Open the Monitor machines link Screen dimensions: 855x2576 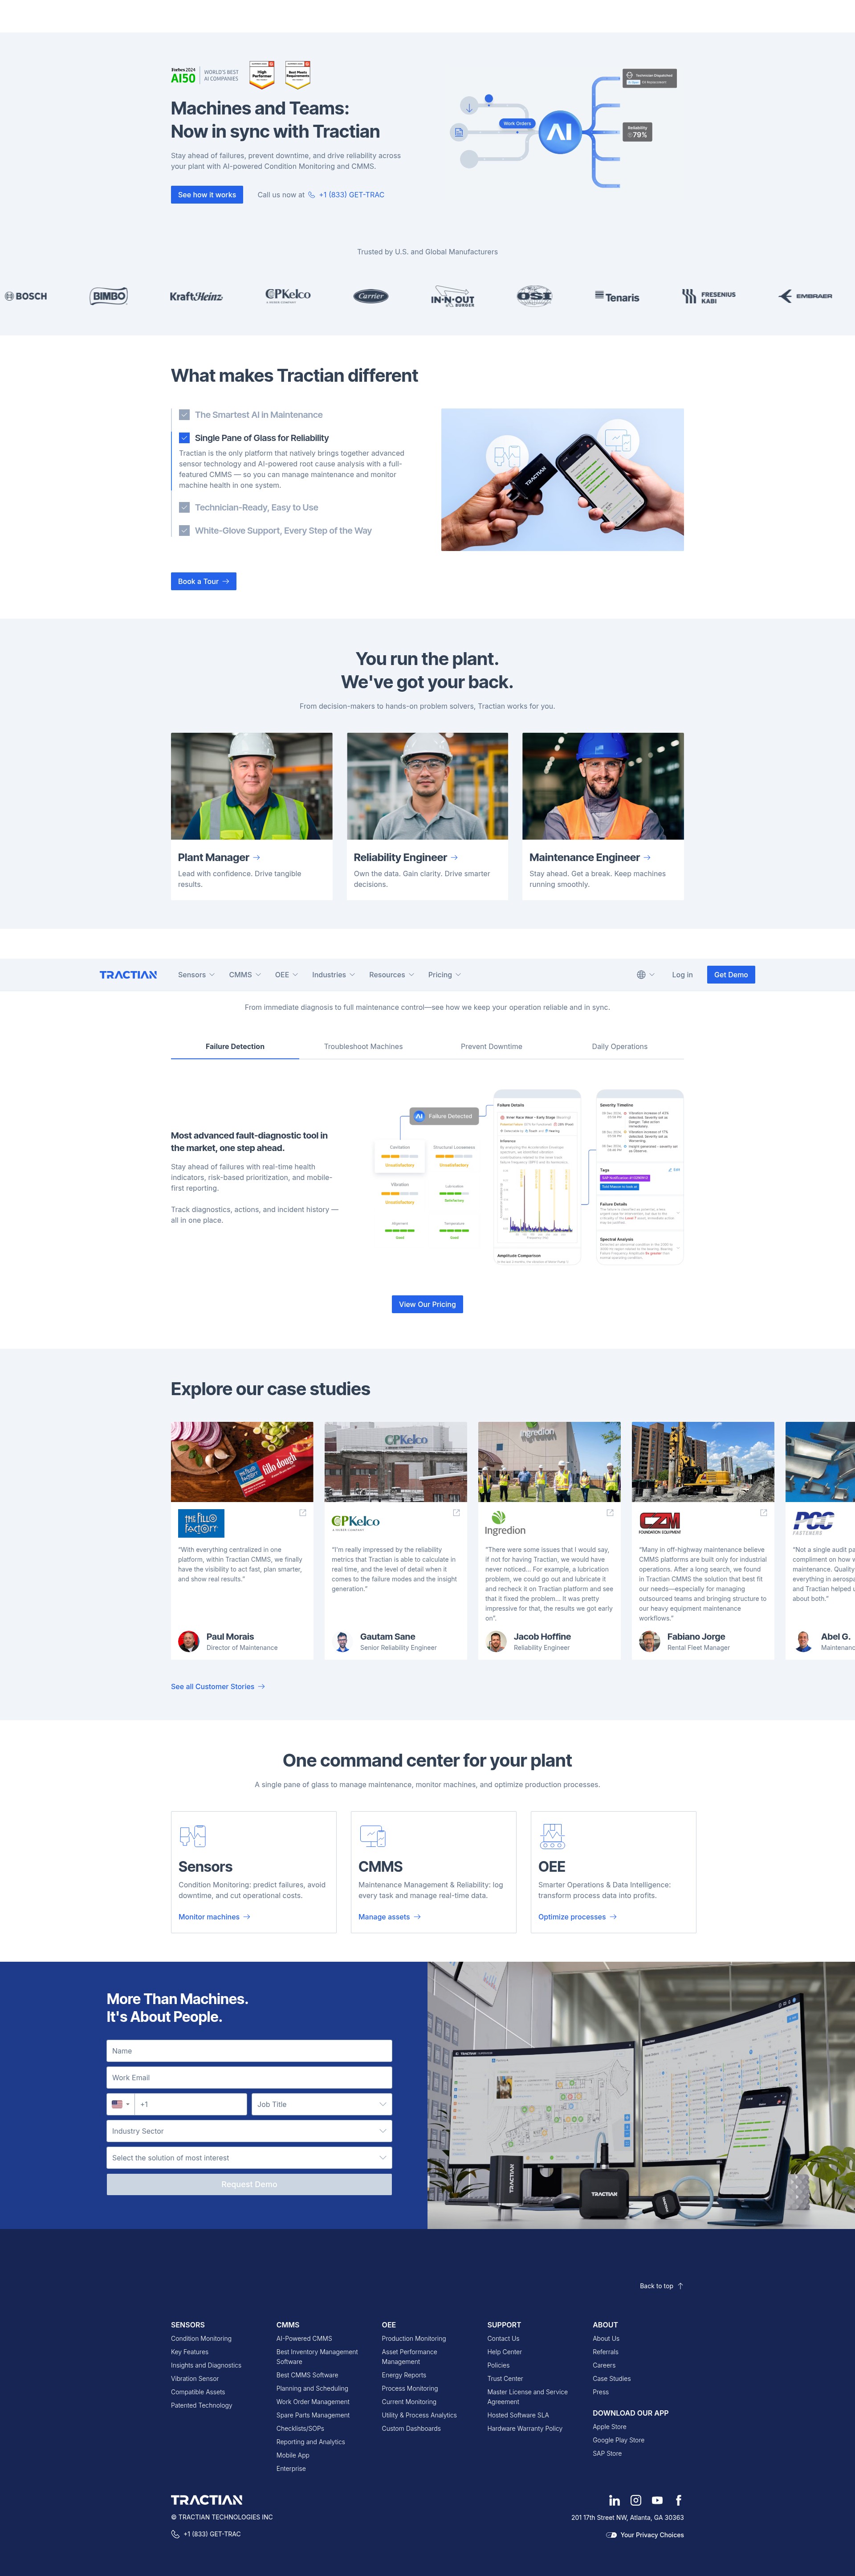214,1917
